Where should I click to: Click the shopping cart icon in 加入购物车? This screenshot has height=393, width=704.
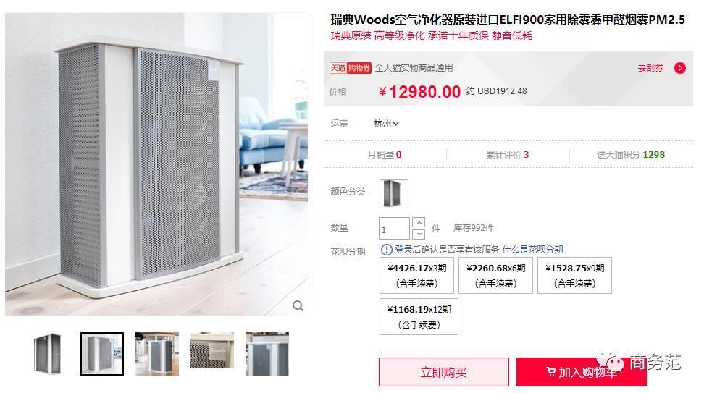550,371
